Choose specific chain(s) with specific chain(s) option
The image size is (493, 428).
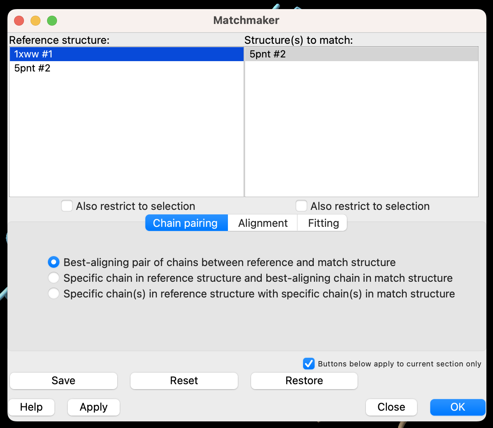pyautogui.click(x=54, y=294)
